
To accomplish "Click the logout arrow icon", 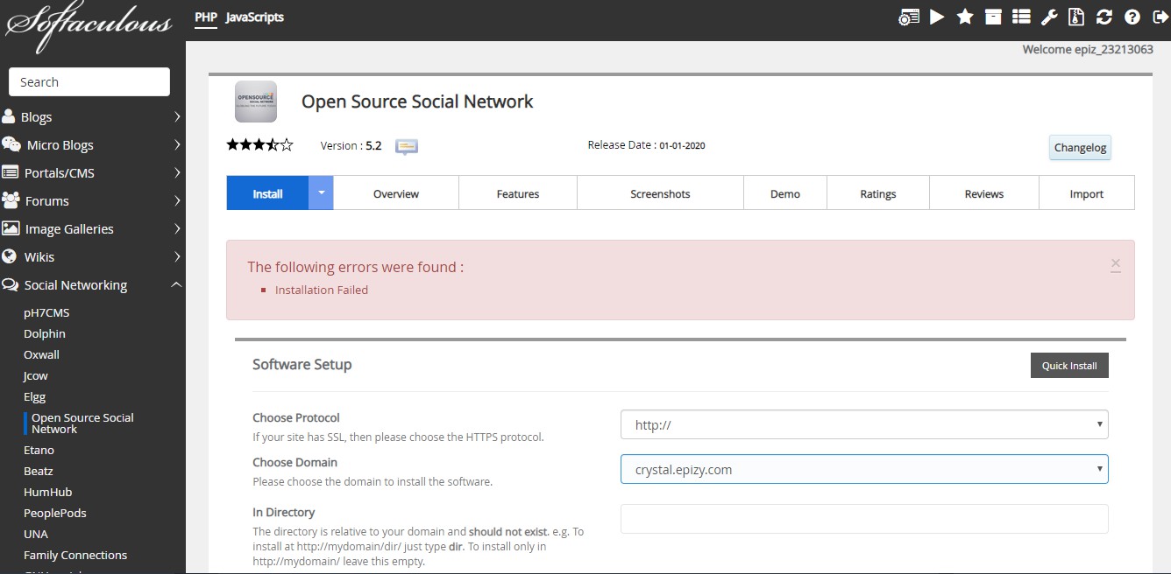I will click(x=1160, y=17).
